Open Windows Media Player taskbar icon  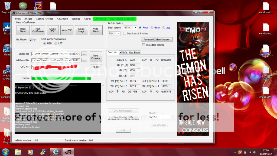30,152
